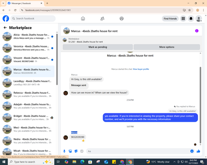Click the Facebook logo icon

click(x=6, y=19)
